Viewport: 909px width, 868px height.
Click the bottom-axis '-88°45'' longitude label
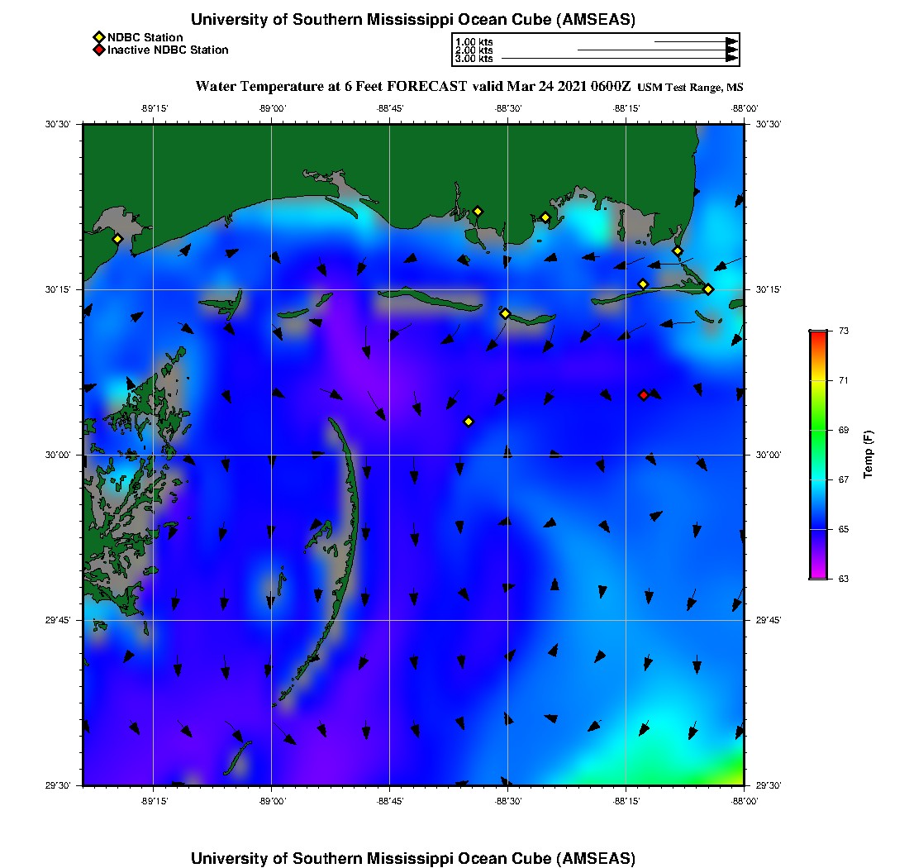coord(390,801)
